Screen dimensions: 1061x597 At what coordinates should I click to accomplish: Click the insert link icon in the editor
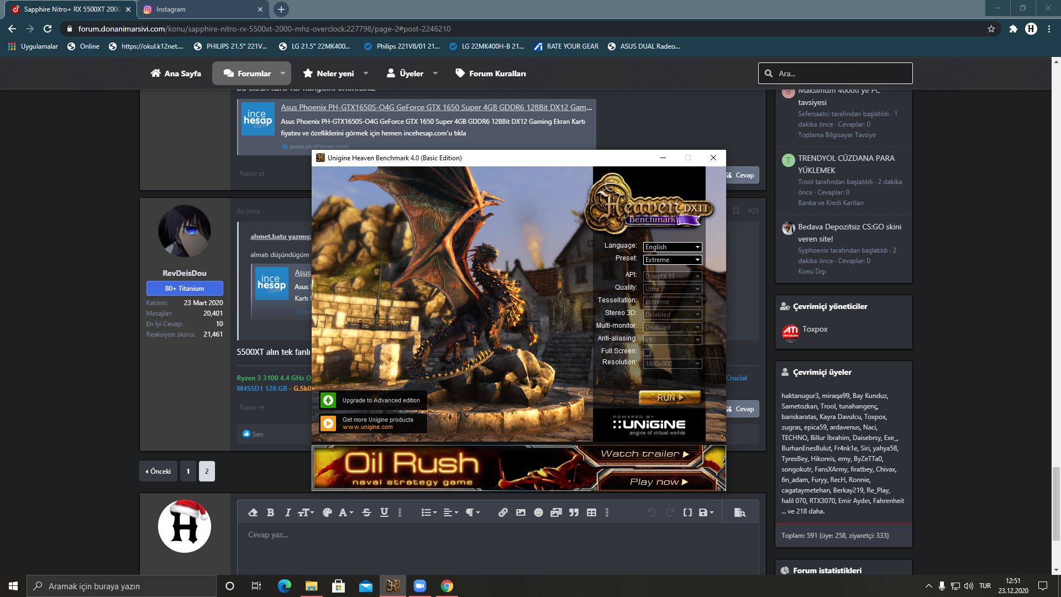pos(503,512)
